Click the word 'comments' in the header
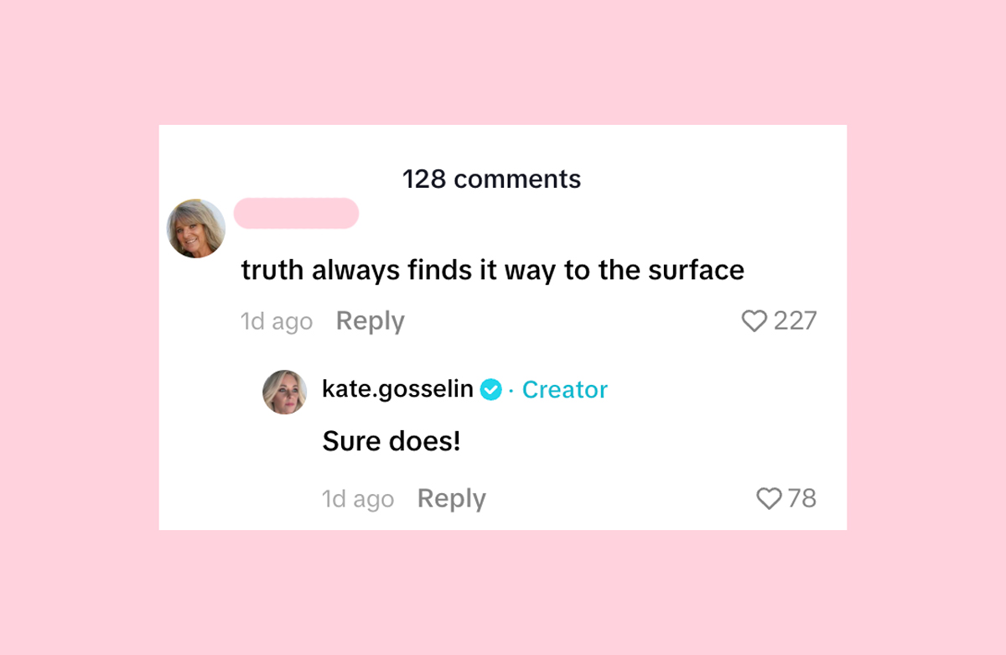 [517, 179]
